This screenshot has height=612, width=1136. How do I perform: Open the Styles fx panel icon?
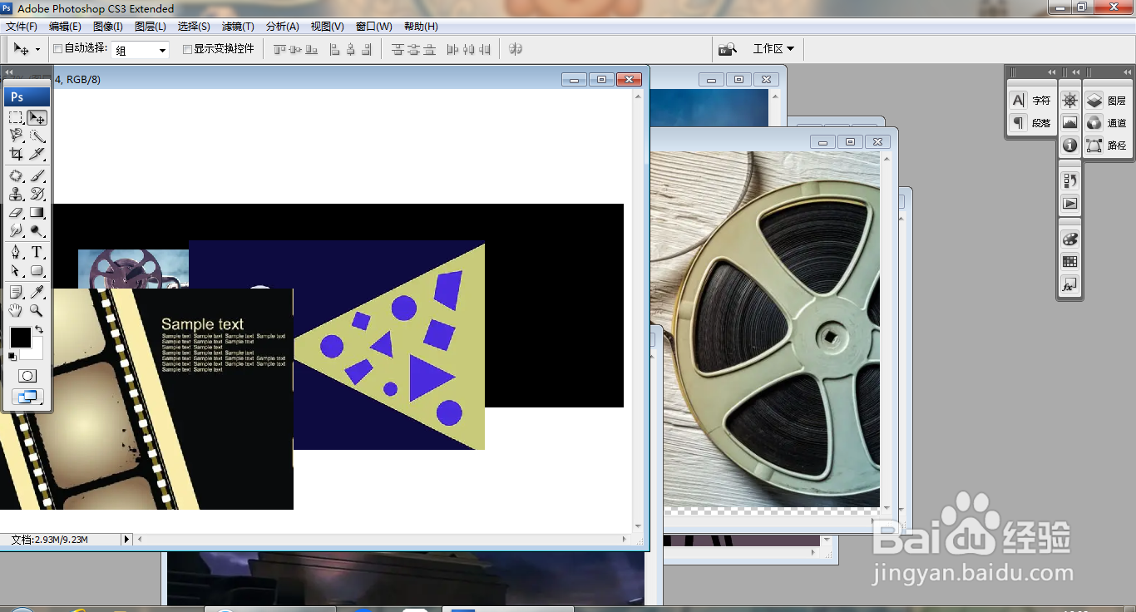coord(1070,285)
